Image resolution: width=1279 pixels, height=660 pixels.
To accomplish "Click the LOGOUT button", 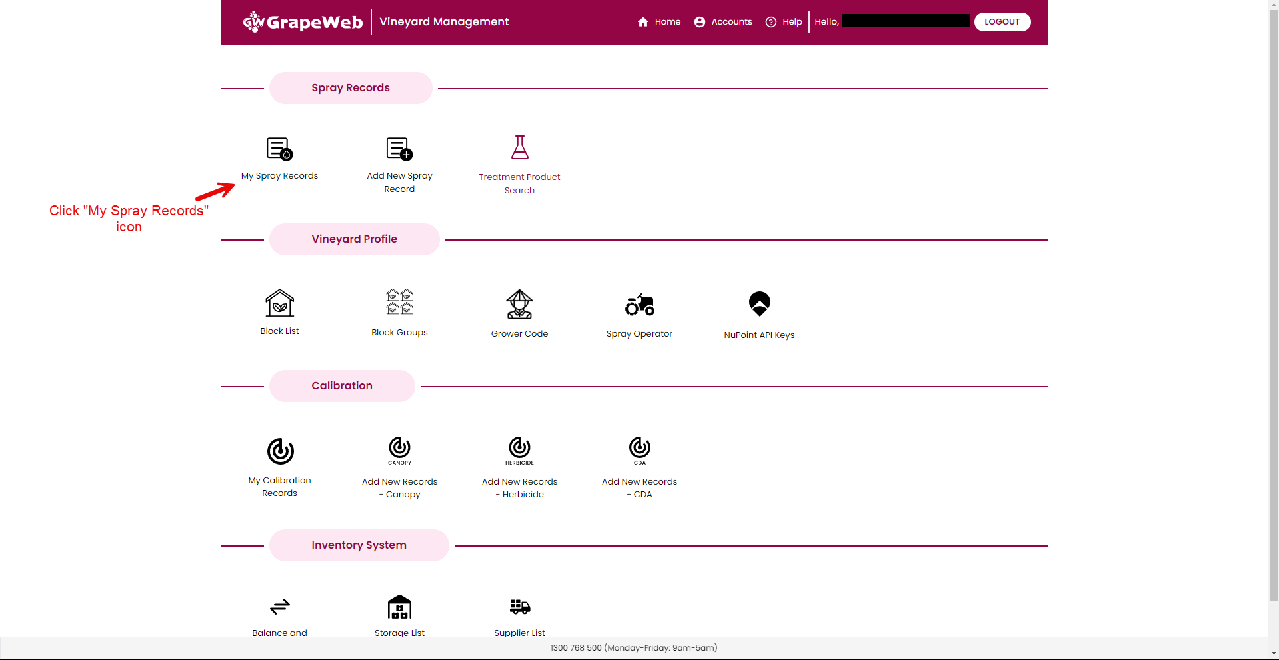I will [x=1002, y=21].
